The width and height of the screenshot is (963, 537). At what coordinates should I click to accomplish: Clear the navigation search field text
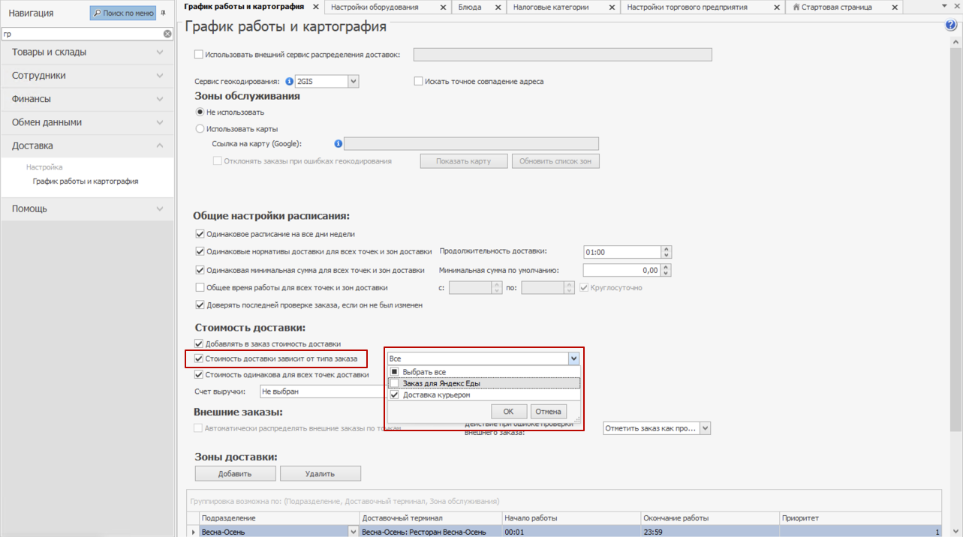coord(167,34)
